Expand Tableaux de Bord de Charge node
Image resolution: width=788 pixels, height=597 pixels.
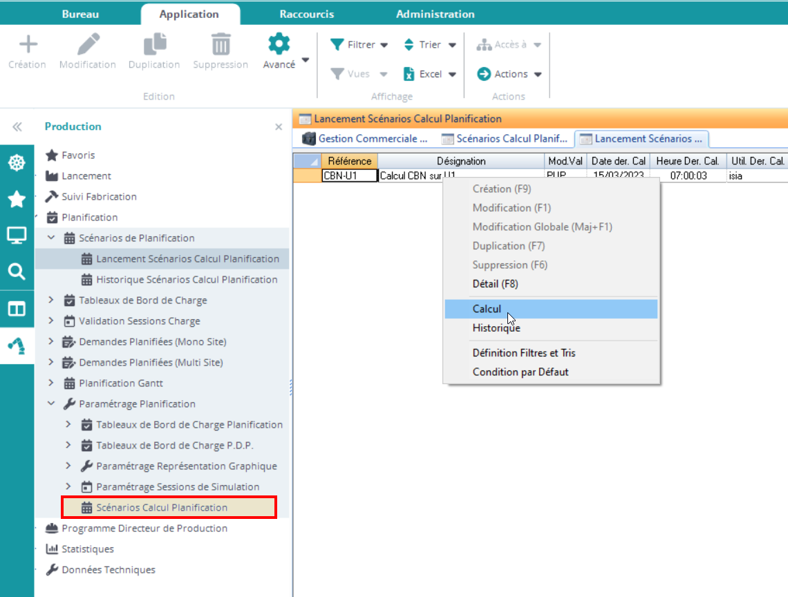50,301
